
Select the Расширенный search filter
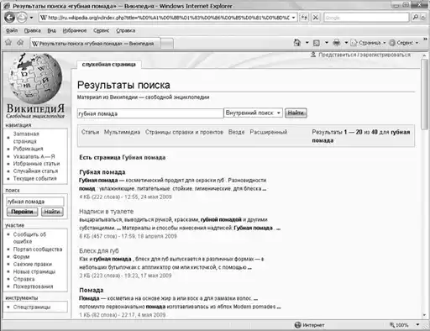tap(269, 132)
